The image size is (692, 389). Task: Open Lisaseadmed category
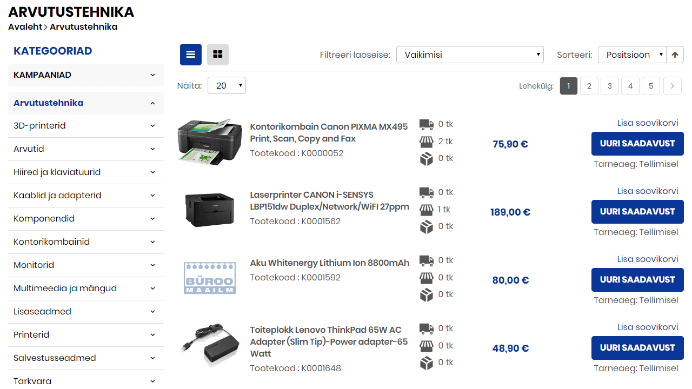(42, 312)
